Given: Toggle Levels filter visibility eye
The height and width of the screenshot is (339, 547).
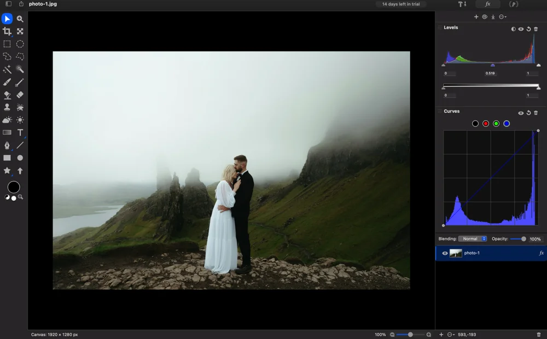Looking at the screenshot, I should point(521,30).
